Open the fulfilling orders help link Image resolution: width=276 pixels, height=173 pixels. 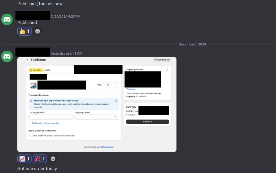click(x=106, y=147)
